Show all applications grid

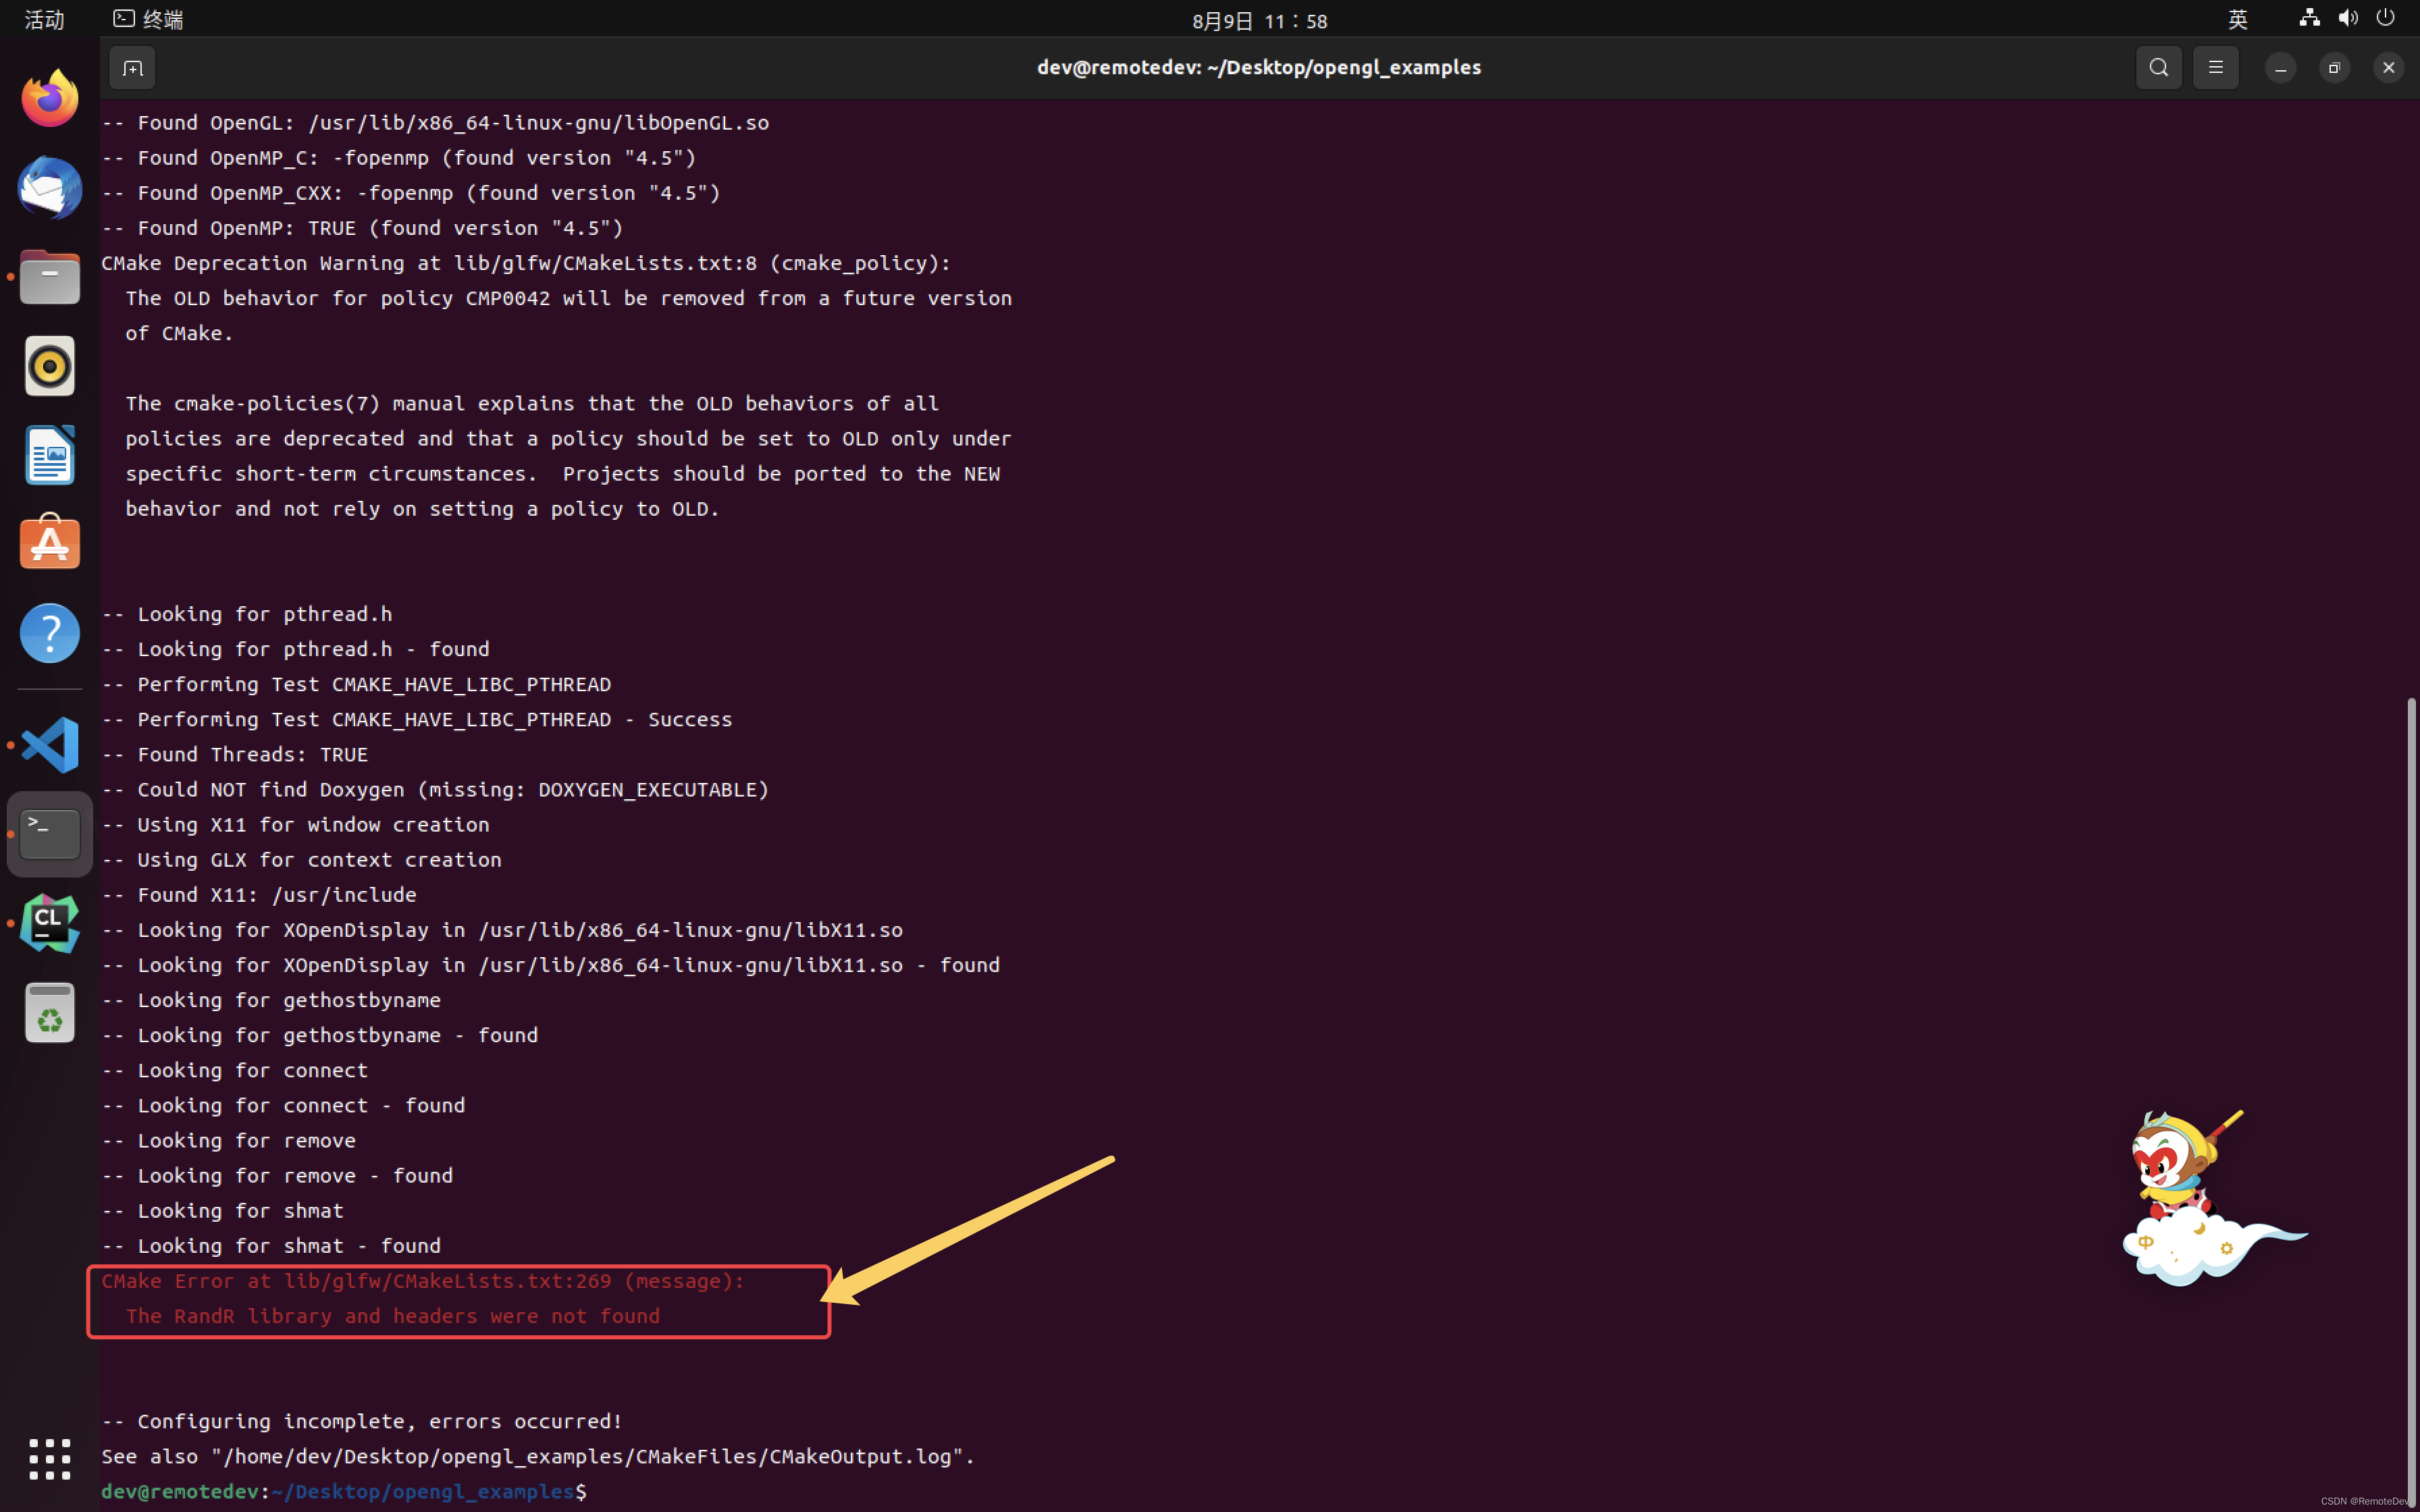(50, 1459)
